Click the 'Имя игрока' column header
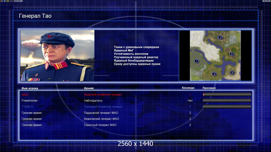 point(30,88)
